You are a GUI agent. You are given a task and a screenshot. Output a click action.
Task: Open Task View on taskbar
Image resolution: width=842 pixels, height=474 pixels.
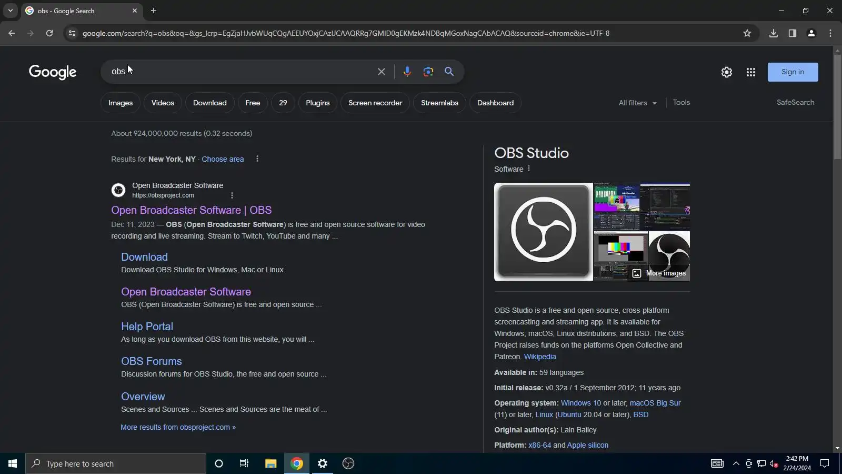244,463
